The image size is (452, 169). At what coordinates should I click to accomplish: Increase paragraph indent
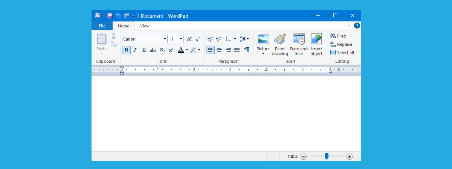[219, 39]
